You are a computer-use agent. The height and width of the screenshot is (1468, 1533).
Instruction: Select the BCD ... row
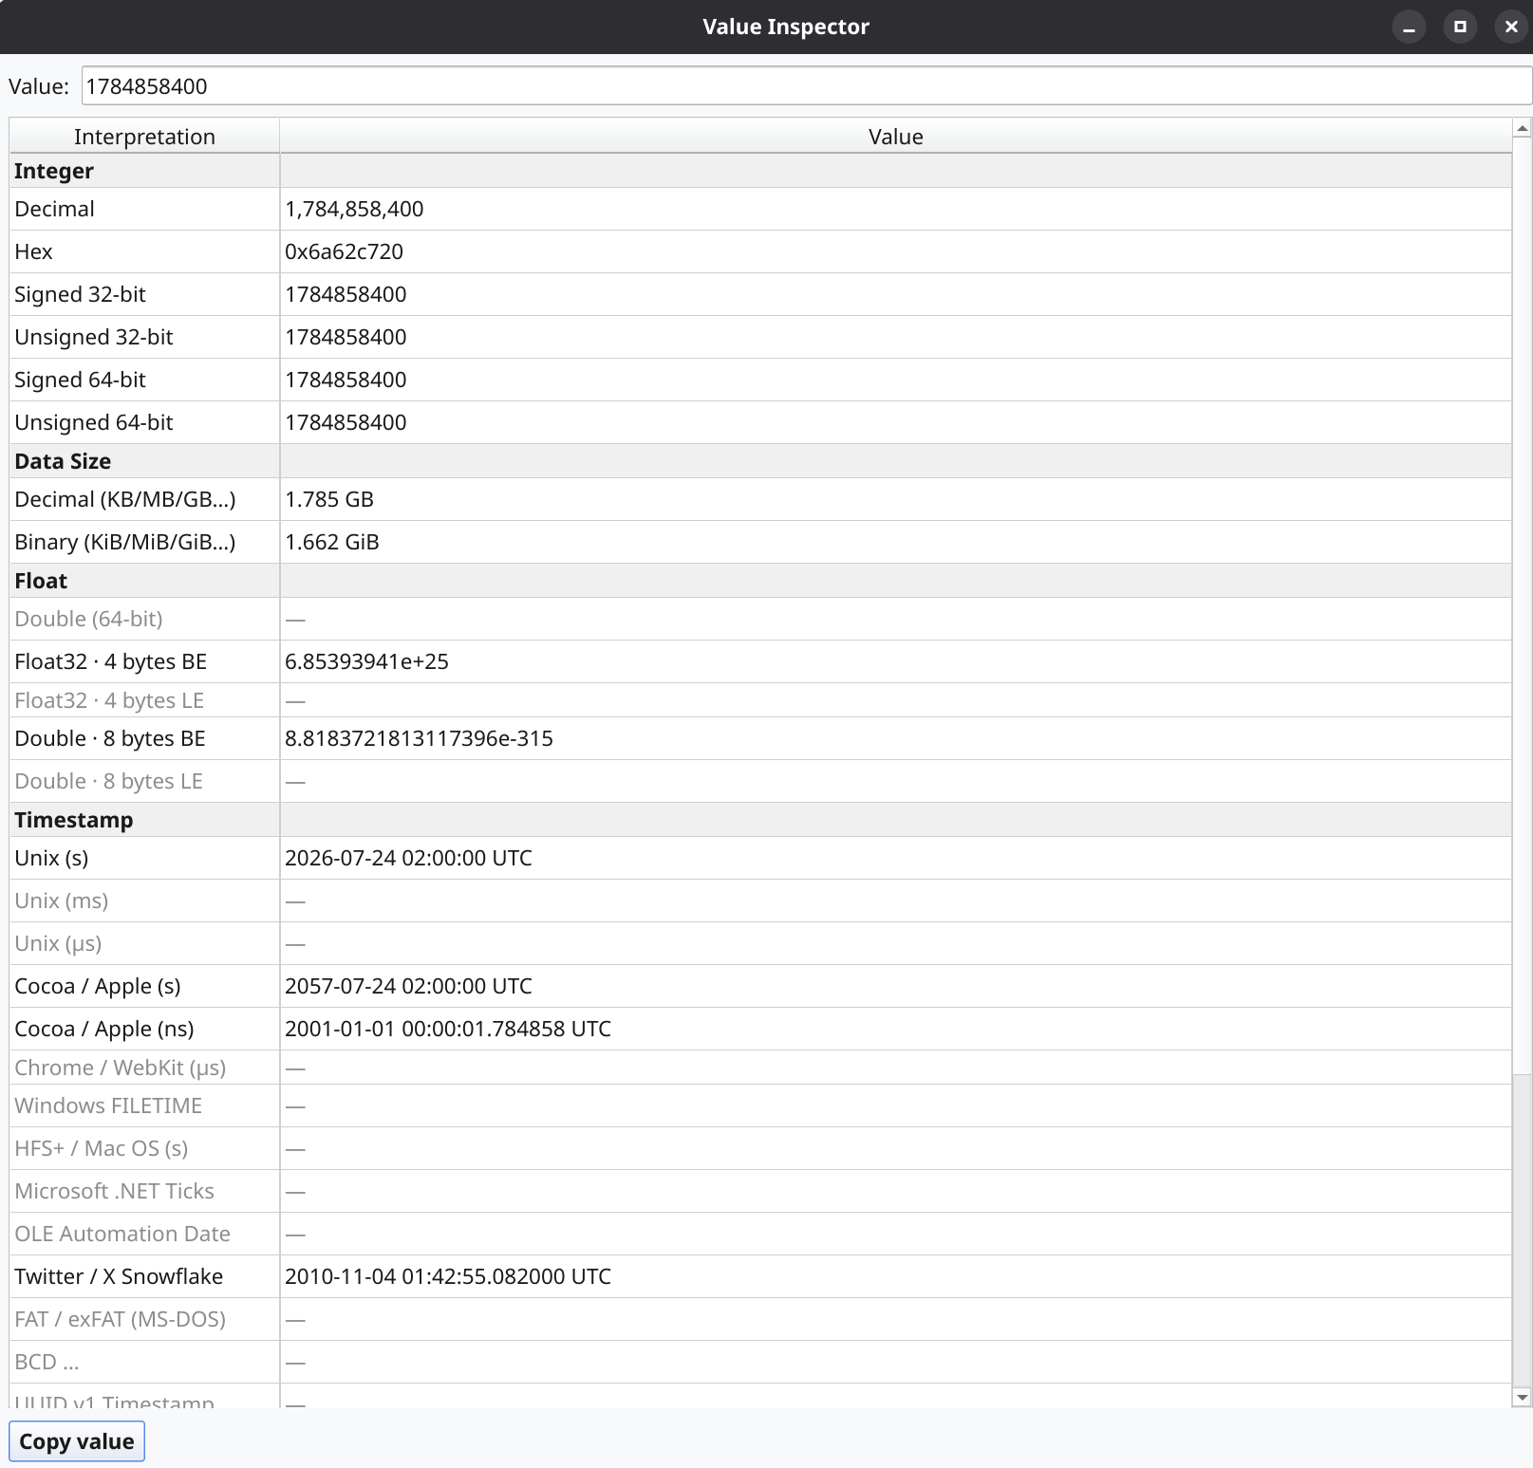point(760,1362)
